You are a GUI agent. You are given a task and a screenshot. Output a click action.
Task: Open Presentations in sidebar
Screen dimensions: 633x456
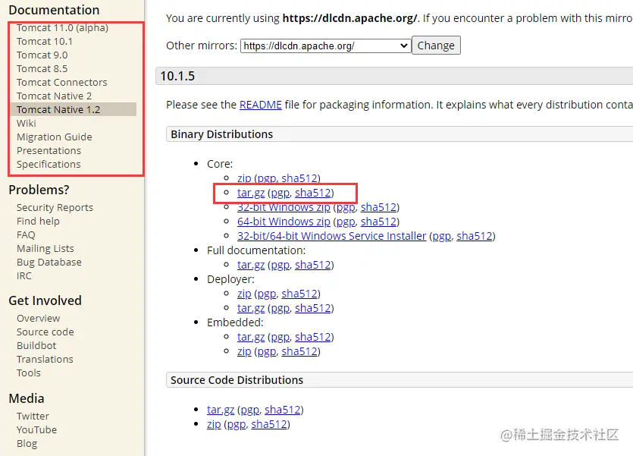(x=49, y=151)
